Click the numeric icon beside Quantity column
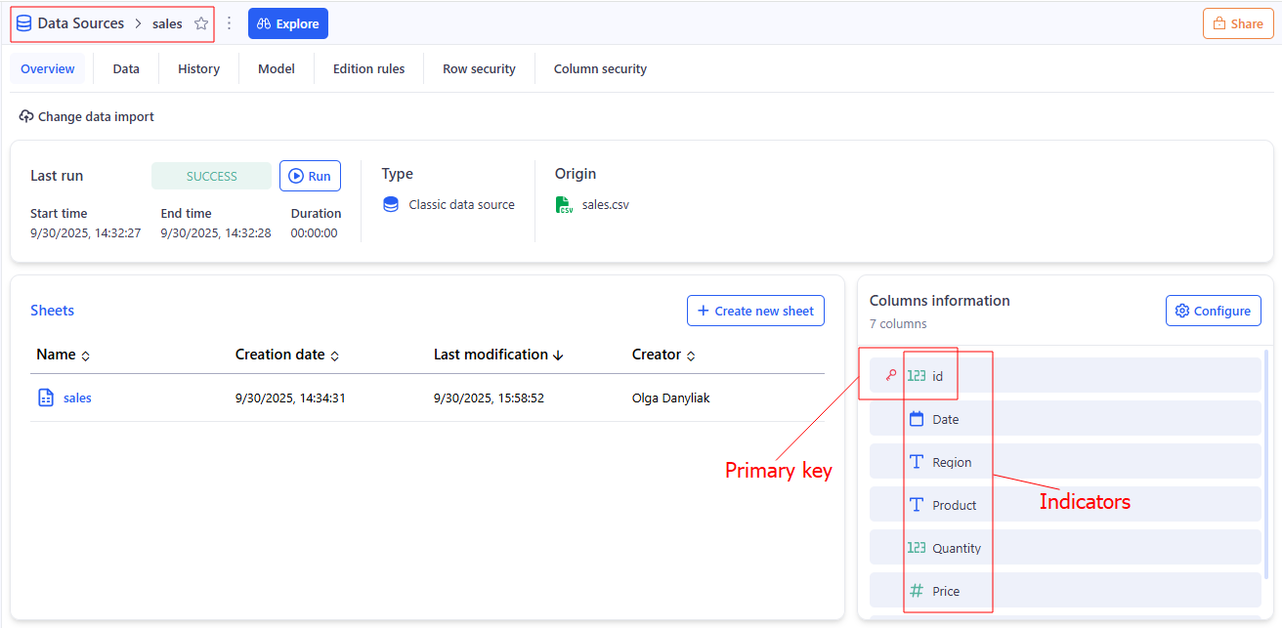This screenshot has width=1282, height=628. 917,548
